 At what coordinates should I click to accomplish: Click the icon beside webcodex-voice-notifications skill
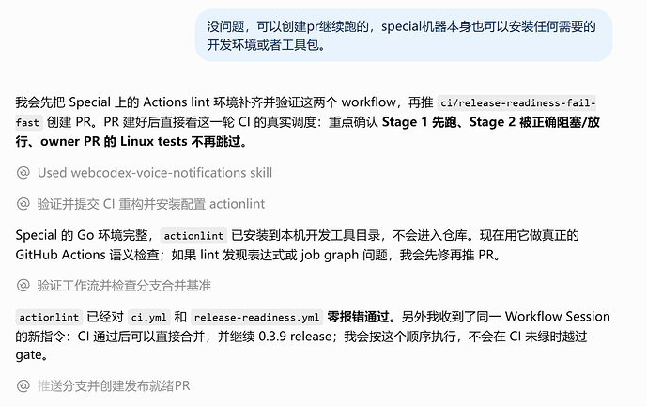[23, 173]
